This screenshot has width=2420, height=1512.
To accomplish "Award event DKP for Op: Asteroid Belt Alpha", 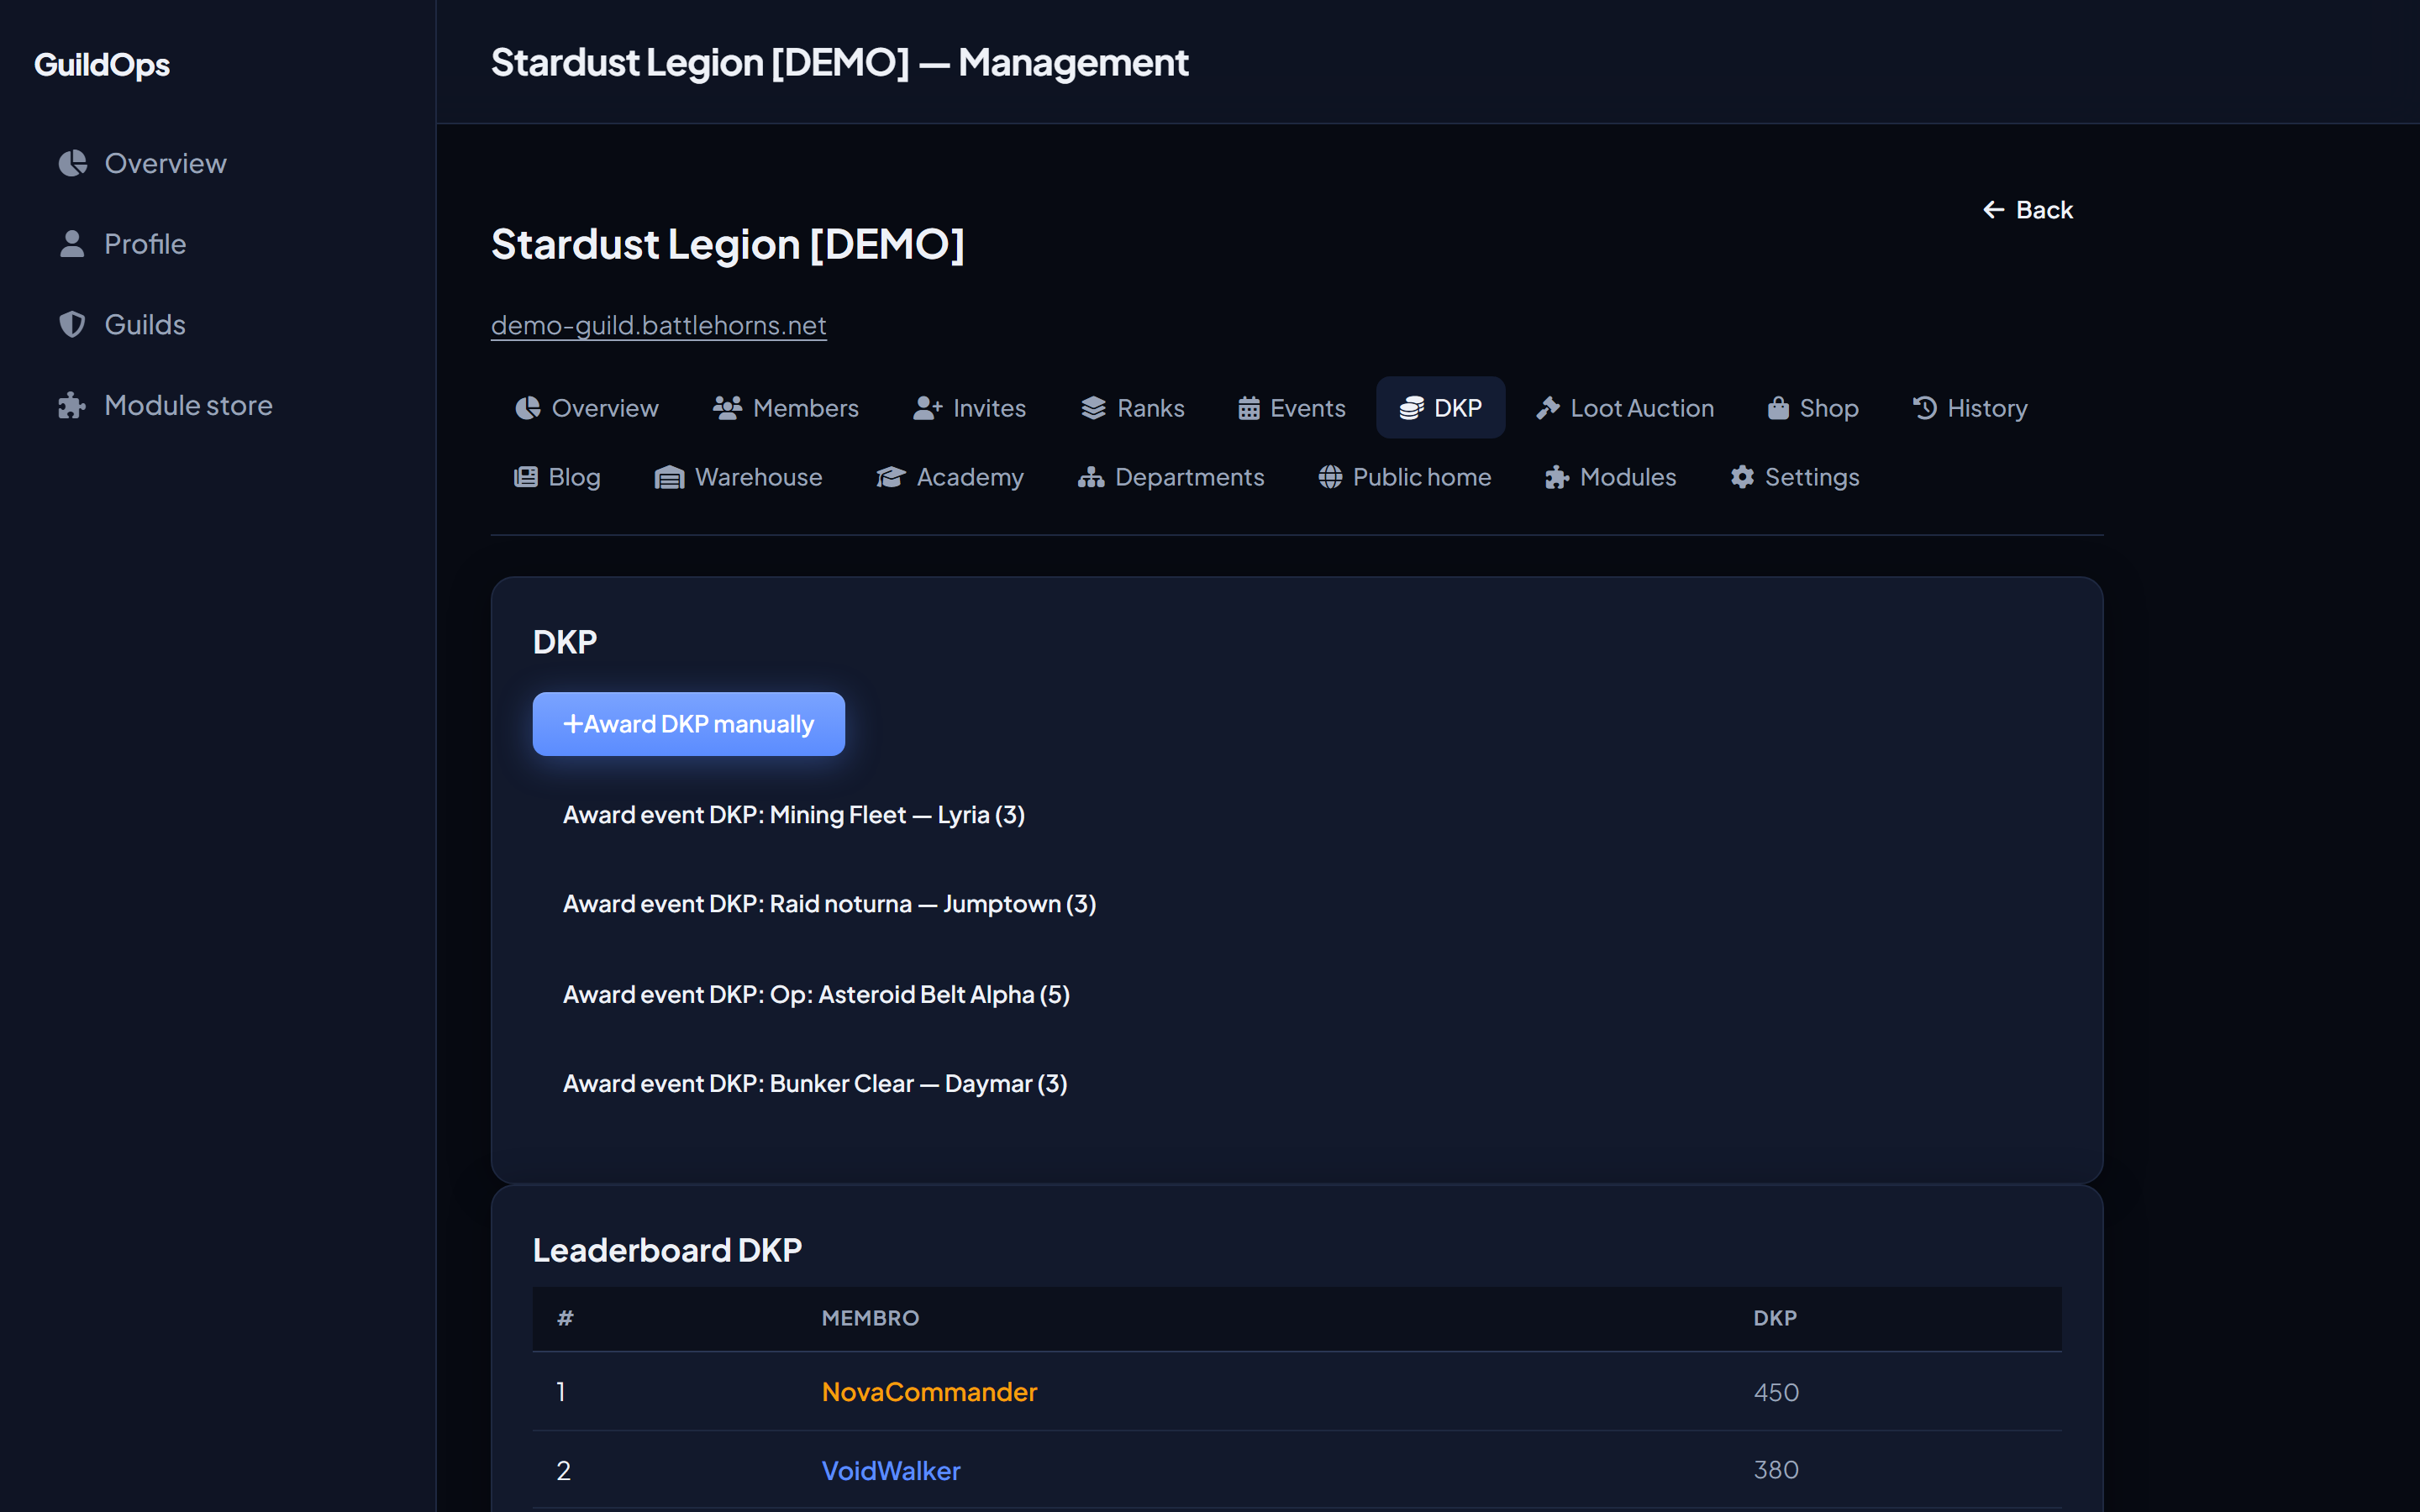I will (816, 994).
